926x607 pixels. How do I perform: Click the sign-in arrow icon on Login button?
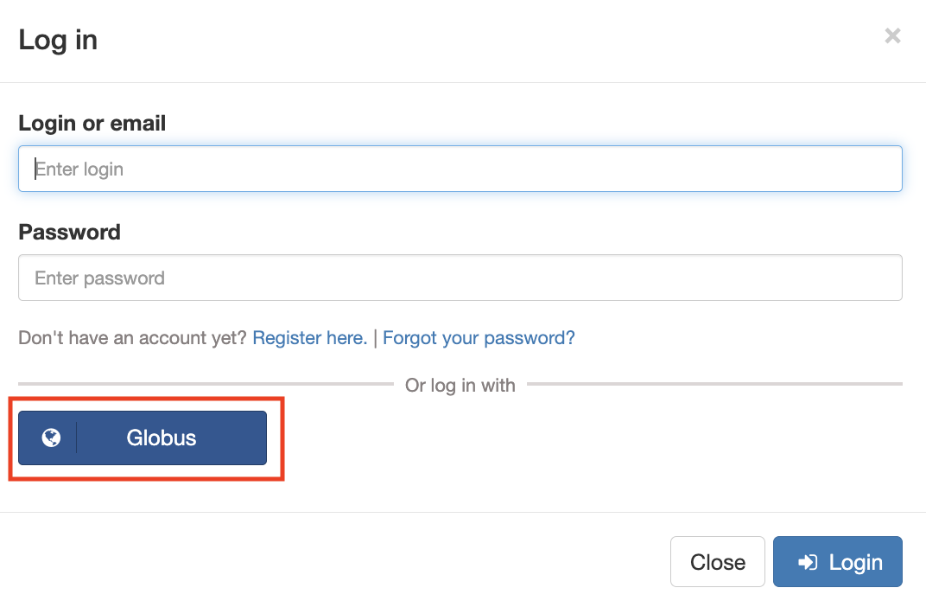808,562
